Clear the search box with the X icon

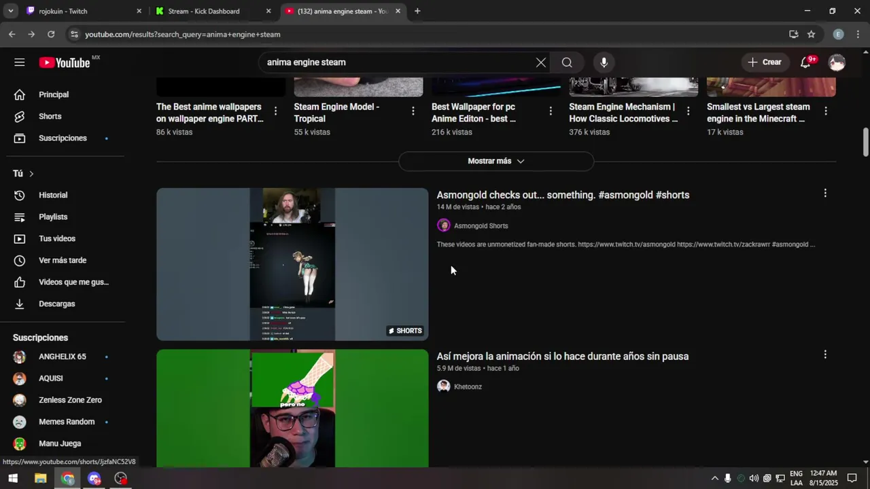[540, 62]
